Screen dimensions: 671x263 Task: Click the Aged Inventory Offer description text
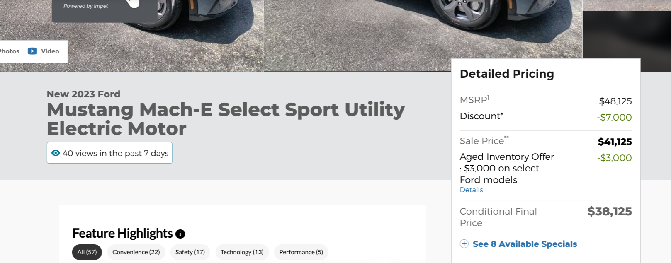point(506,168)
